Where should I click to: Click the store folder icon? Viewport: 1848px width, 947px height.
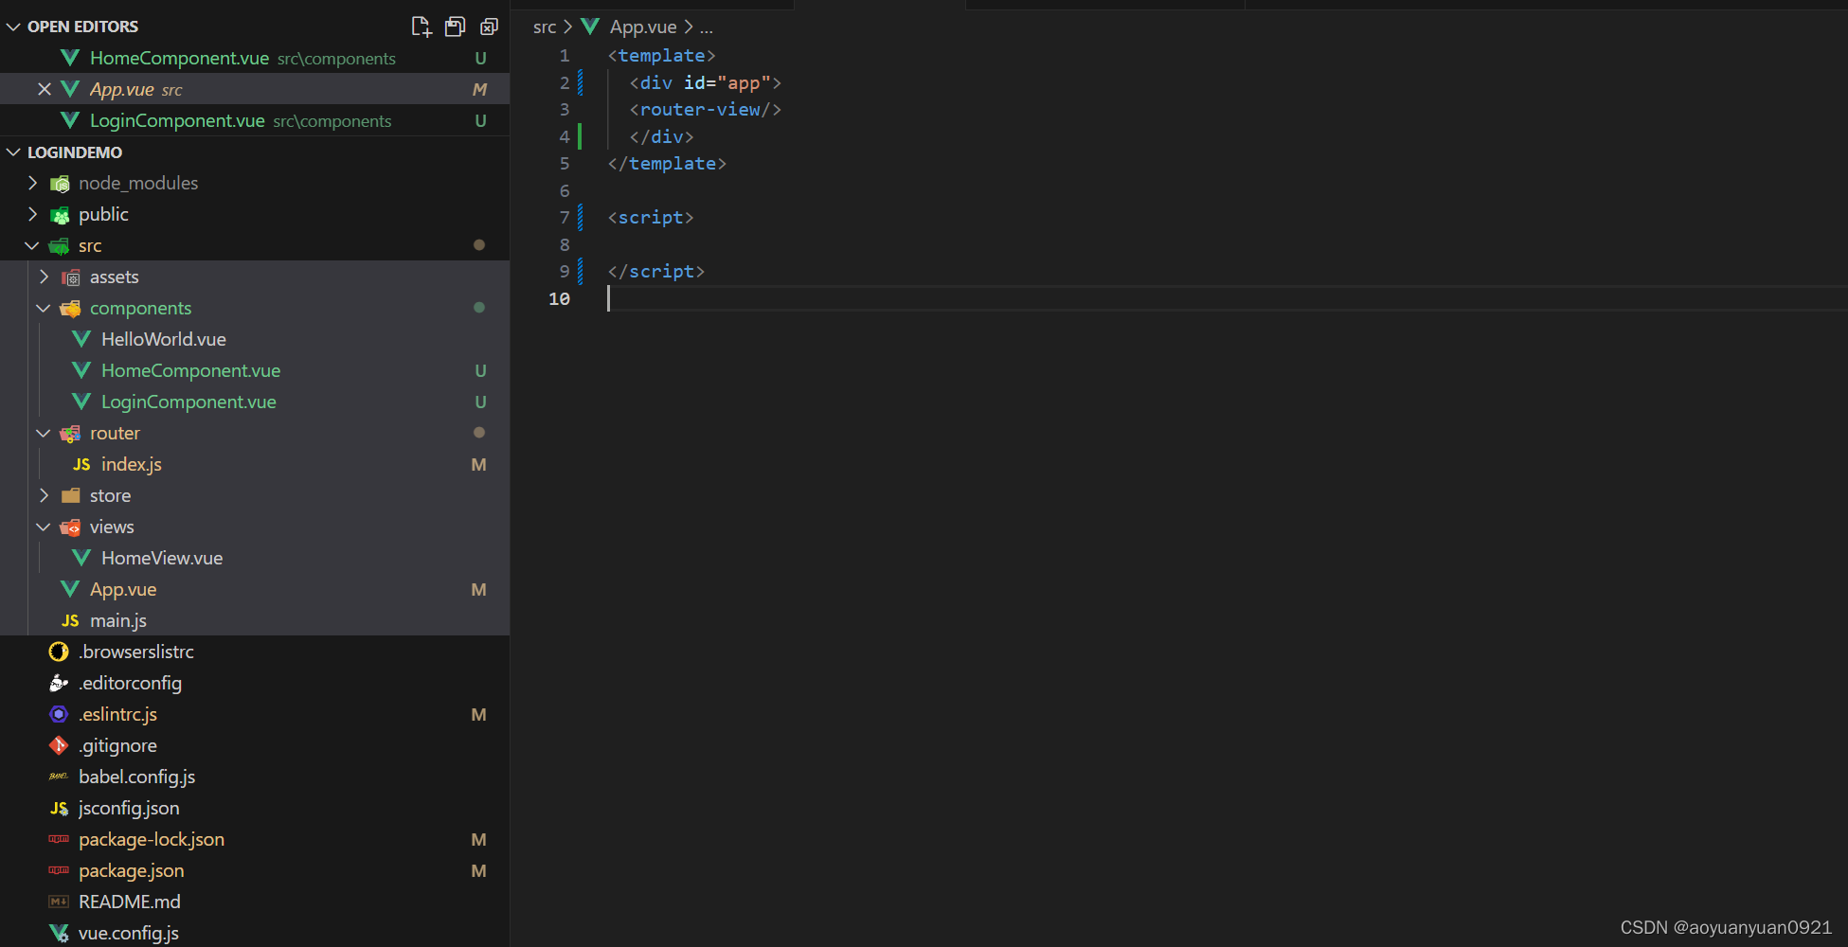click(71, 495)
